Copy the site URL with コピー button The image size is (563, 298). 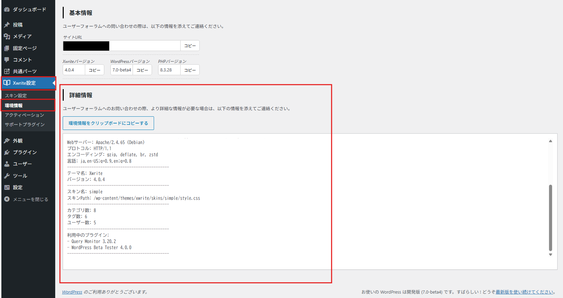coord(190,46)
